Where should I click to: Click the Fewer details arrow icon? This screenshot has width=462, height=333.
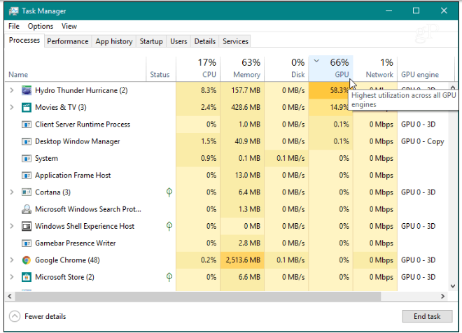[15, 316]
